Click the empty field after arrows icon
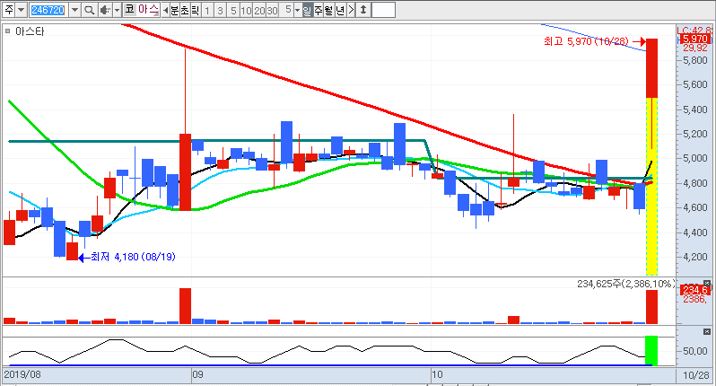 [384, 10]
